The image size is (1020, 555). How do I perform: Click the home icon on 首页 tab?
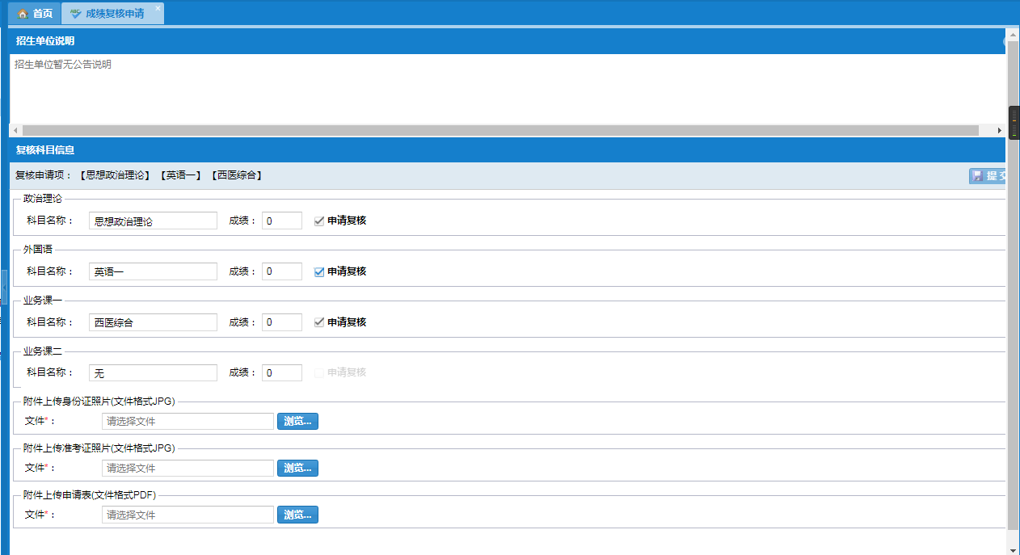tap(23, 14)
